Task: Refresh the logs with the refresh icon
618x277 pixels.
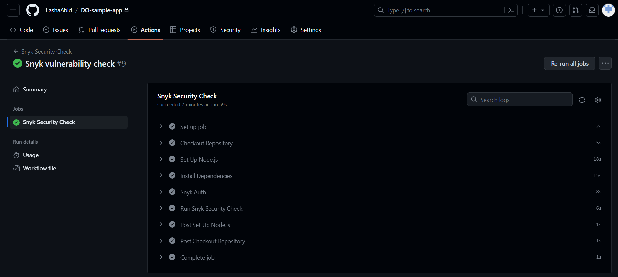Action: [582, 100]
